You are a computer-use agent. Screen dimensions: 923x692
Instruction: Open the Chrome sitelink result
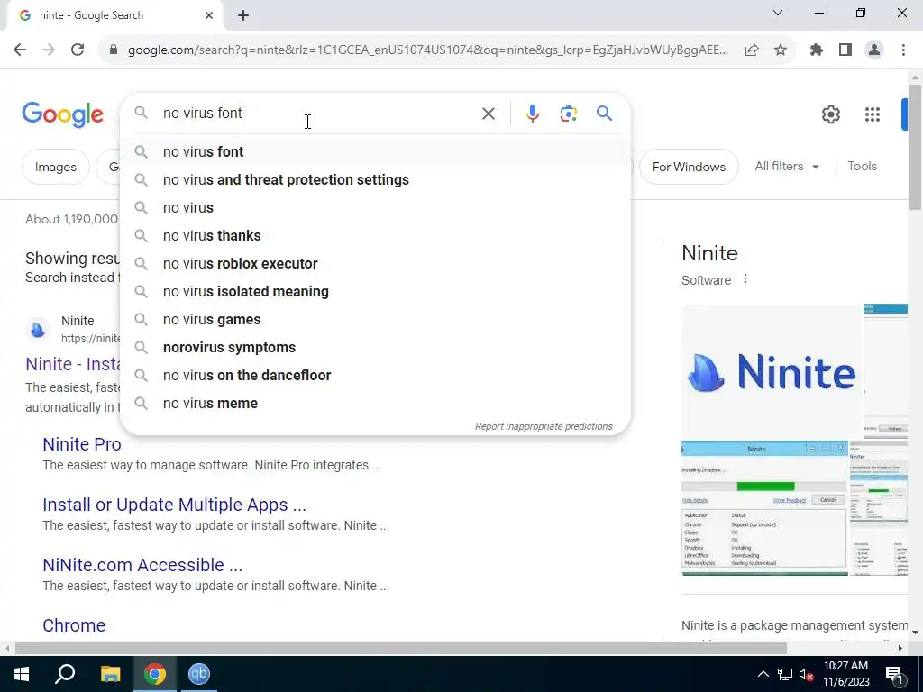tap(74, 625)
